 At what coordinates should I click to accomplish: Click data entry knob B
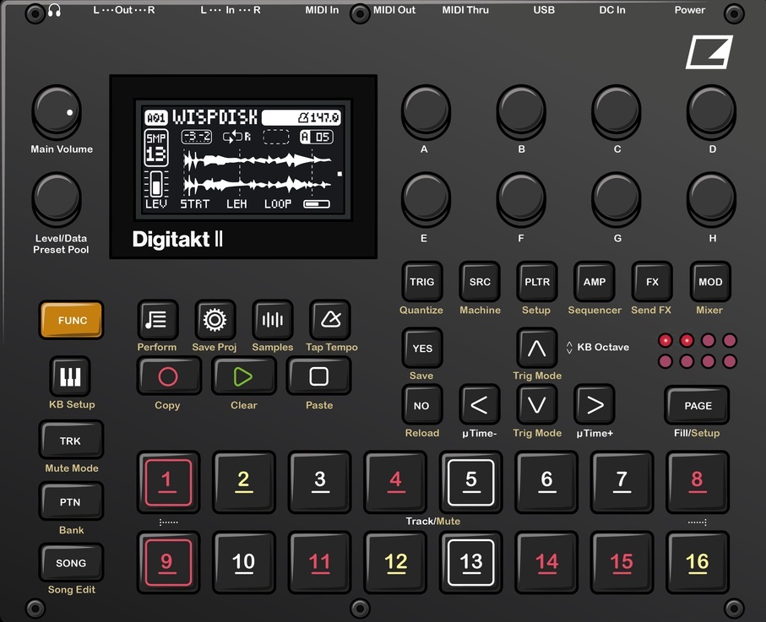click(x=521, y=111)
